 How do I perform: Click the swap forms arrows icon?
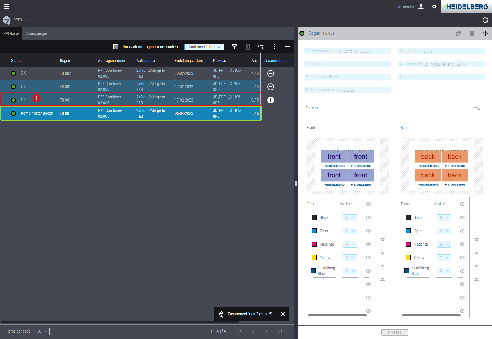477,108
